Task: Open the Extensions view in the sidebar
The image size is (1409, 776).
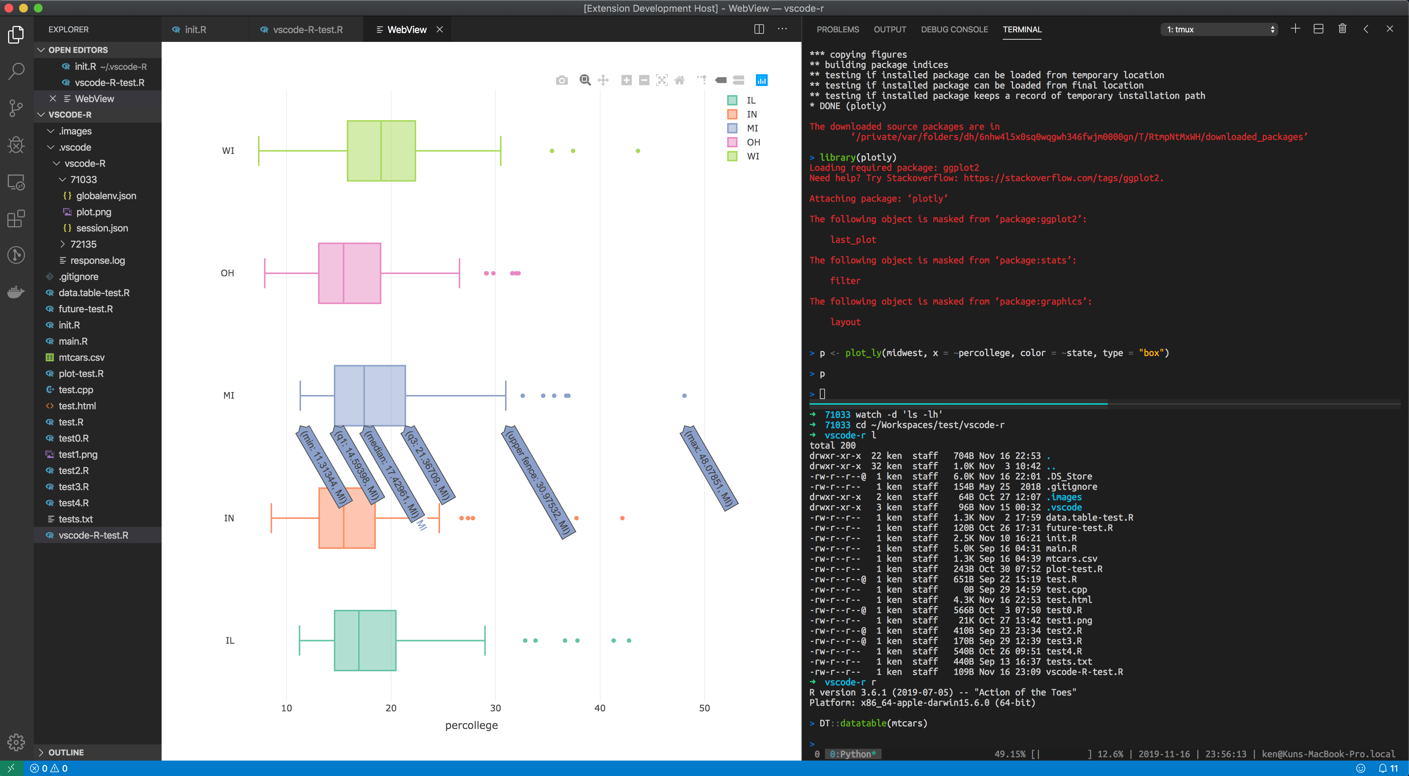Action: tap(16, 218)
